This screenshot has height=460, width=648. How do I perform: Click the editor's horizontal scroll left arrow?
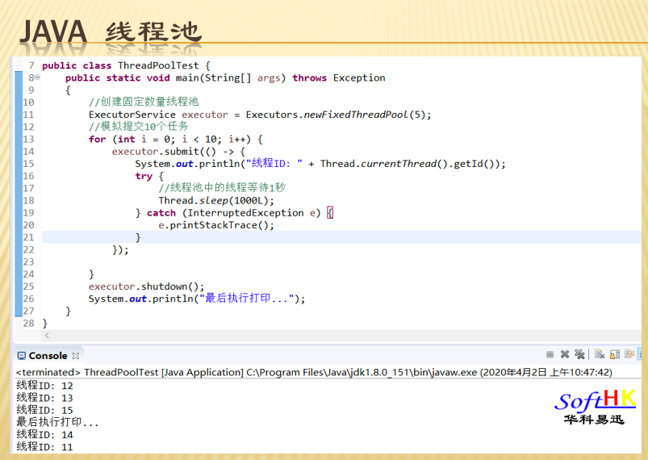(47, 335)
